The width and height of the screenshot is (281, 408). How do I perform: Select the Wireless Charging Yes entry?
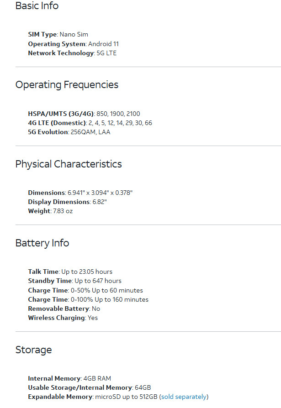point(63,318)
